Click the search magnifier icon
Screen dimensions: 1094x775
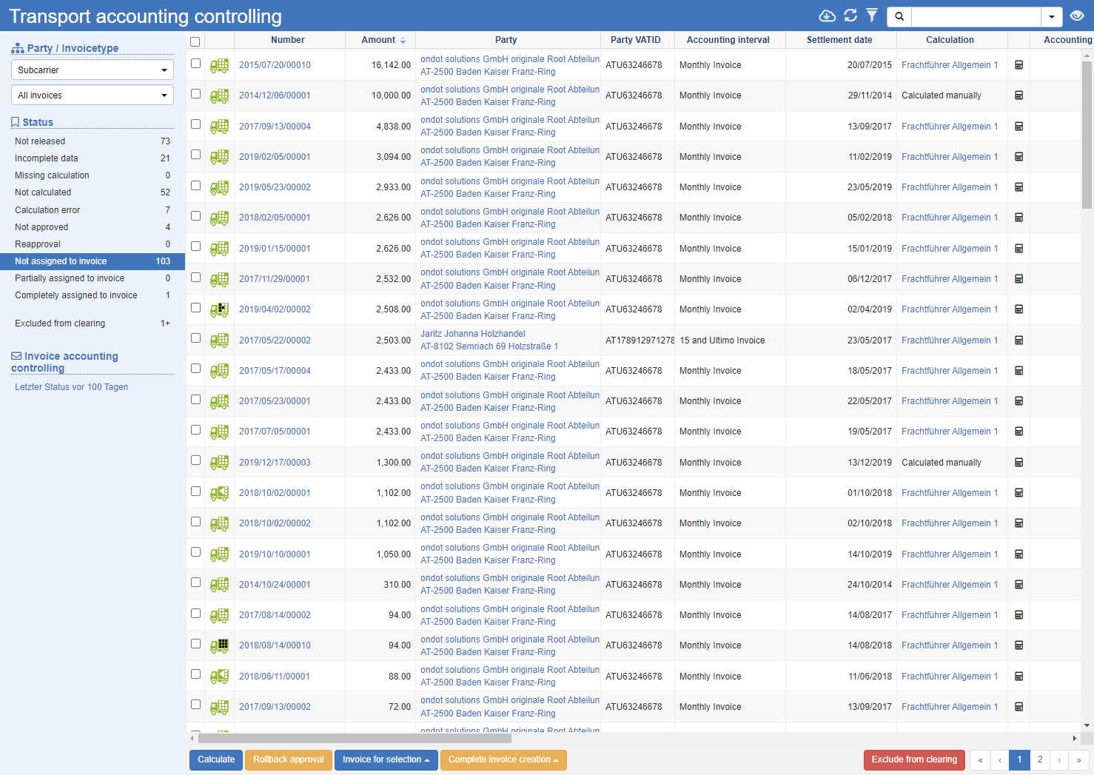(899, 16)
